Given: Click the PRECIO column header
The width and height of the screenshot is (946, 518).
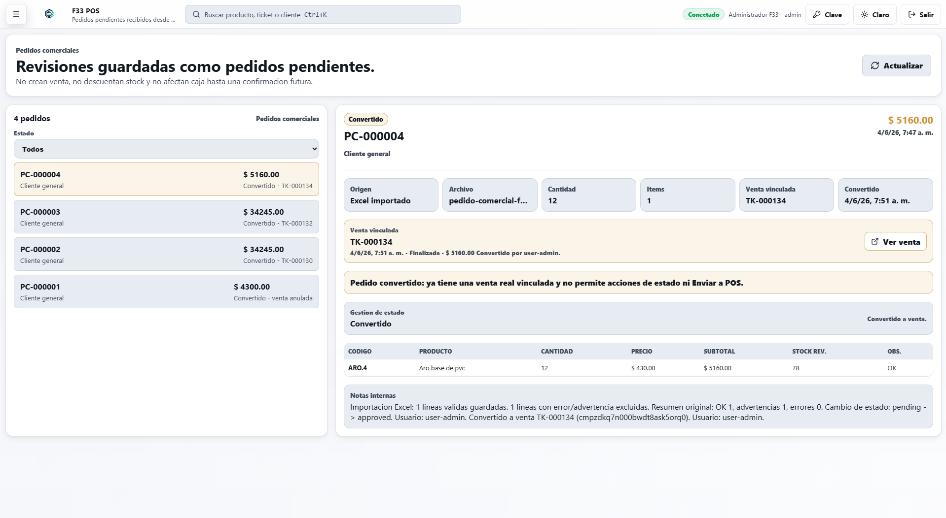Looking at the screenshot, I should coord(642,351).
